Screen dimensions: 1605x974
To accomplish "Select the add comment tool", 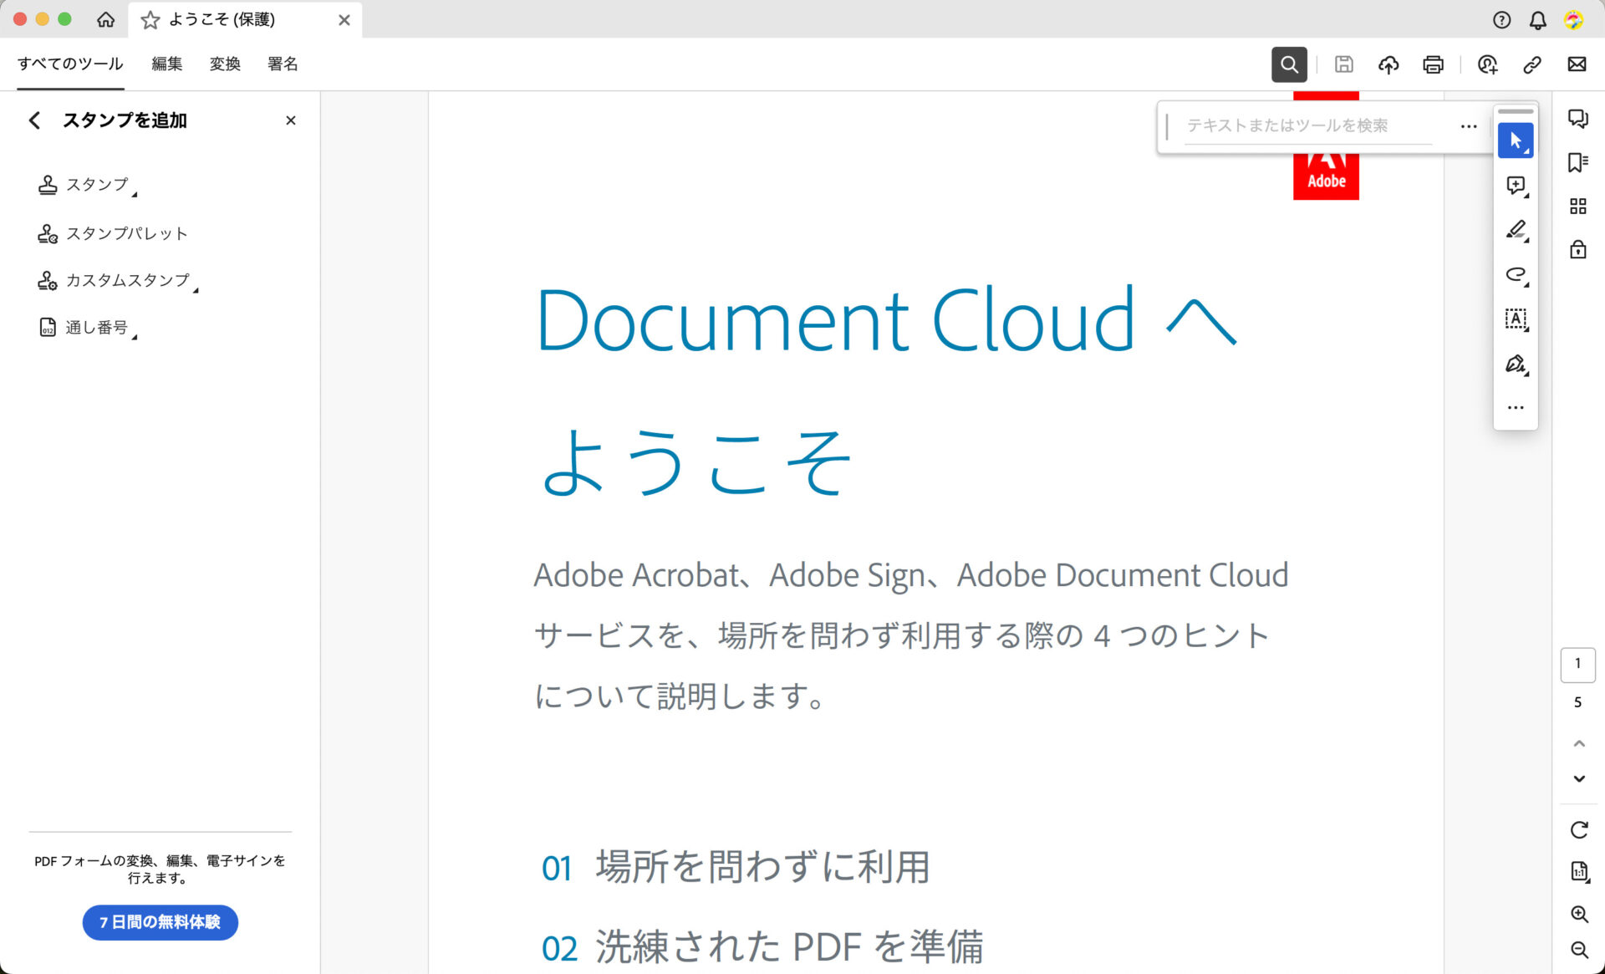I will (1516, 186).
